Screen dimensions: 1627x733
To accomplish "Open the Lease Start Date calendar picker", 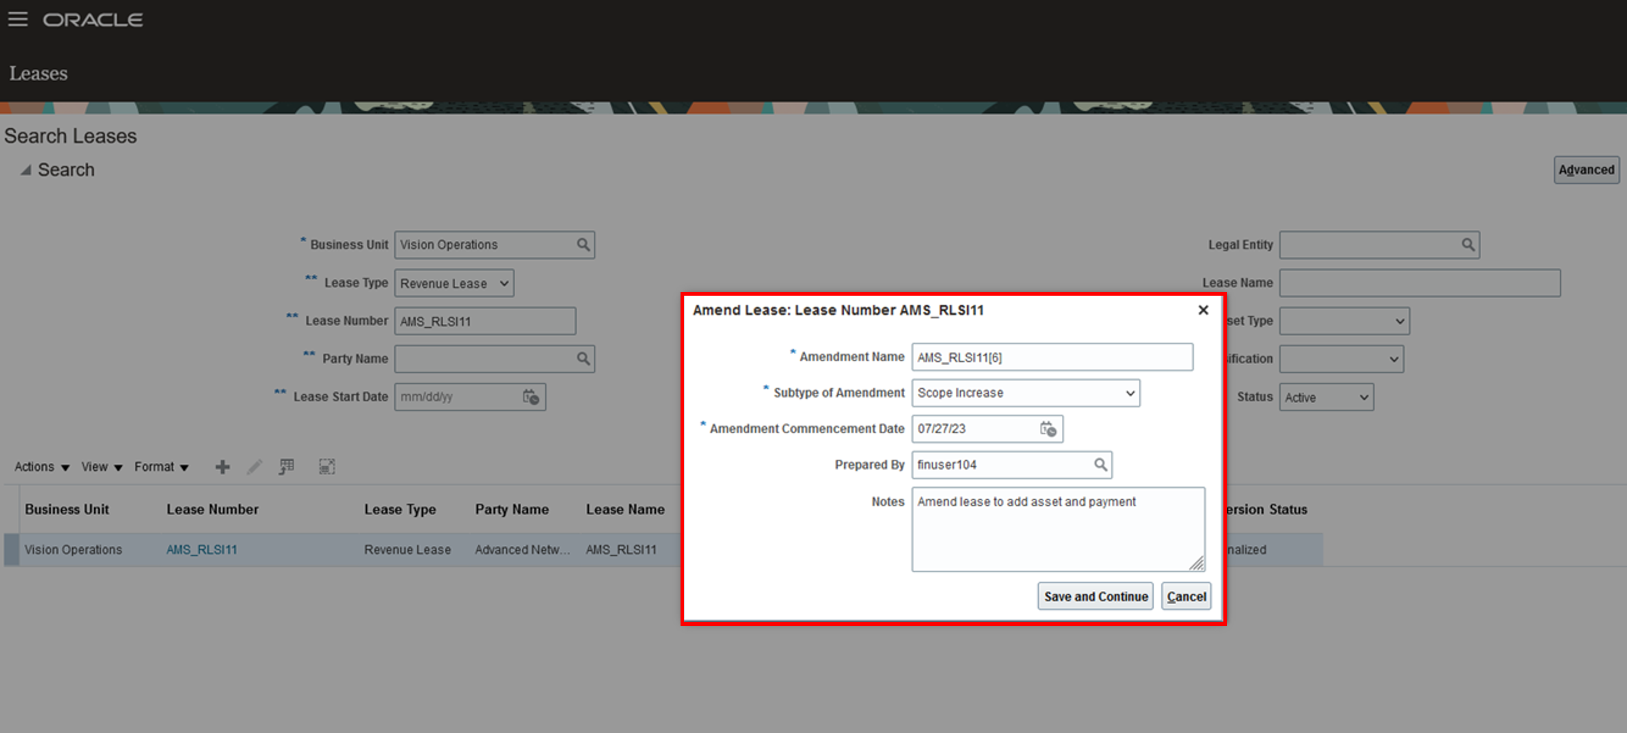I will point(531,397).
